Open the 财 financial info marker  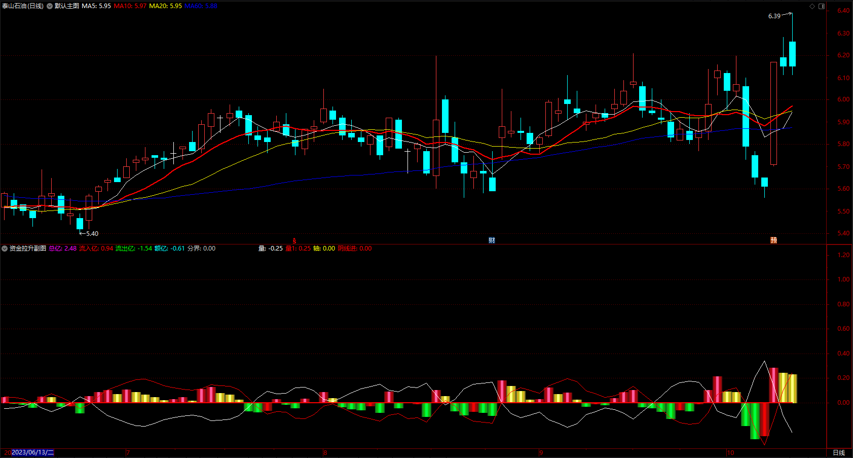point(492,240)
